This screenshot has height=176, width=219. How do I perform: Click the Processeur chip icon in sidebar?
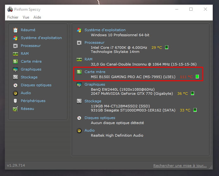pyautogui.click(x=15, y=46)
